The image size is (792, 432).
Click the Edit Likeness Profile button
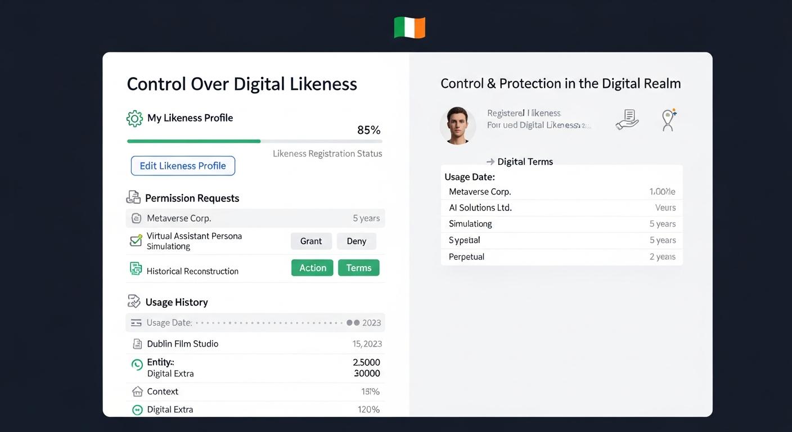coord(182,165)
